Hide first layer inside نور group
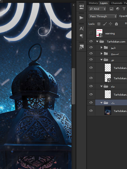This screenshot has height=169, width=127. coord(91,68)
